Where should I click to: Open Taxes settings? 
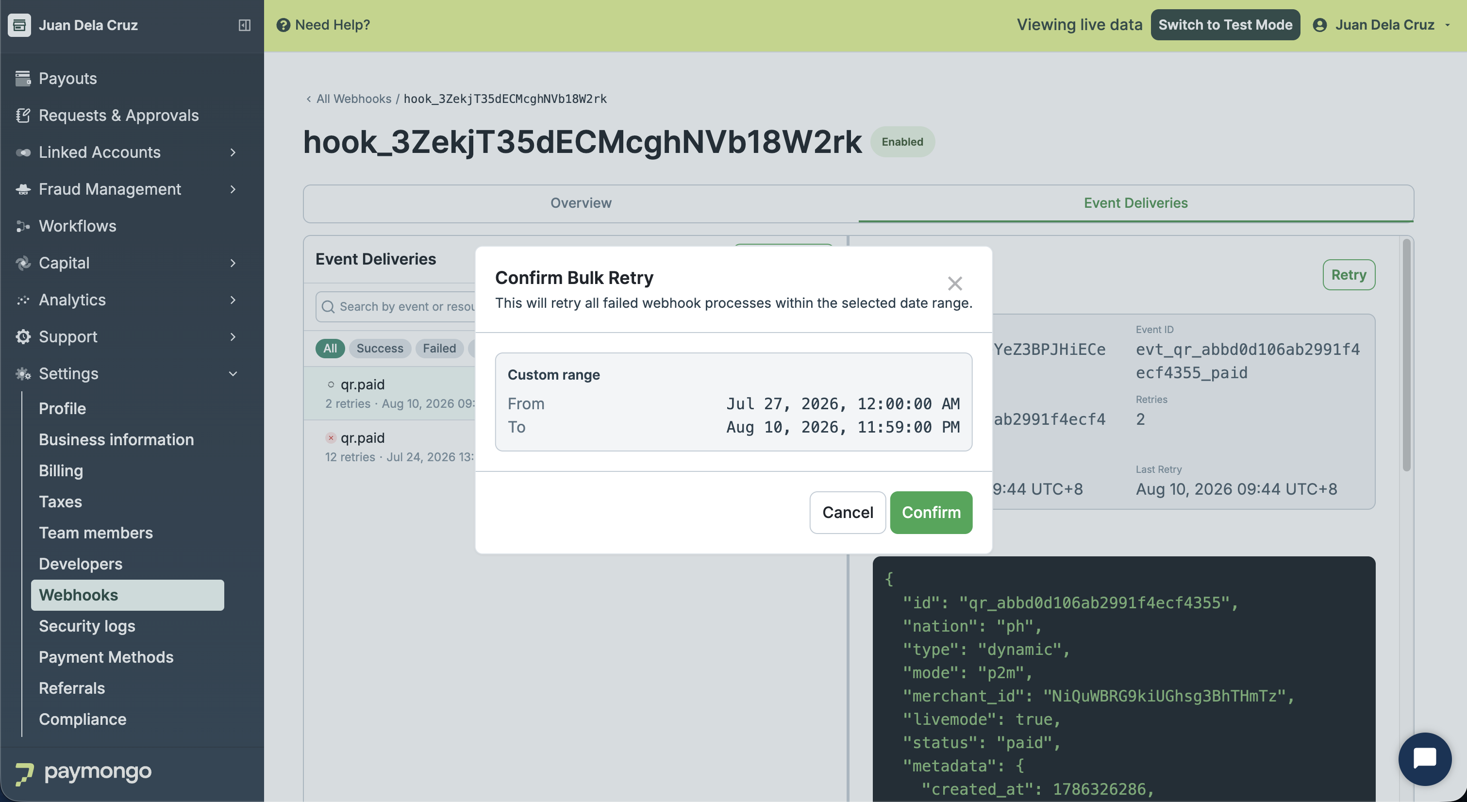click(60, 502)
